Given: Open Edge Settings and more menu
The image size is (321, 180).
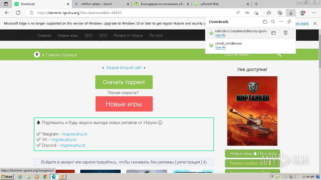Looking at the screenshot, I should 314,13.
